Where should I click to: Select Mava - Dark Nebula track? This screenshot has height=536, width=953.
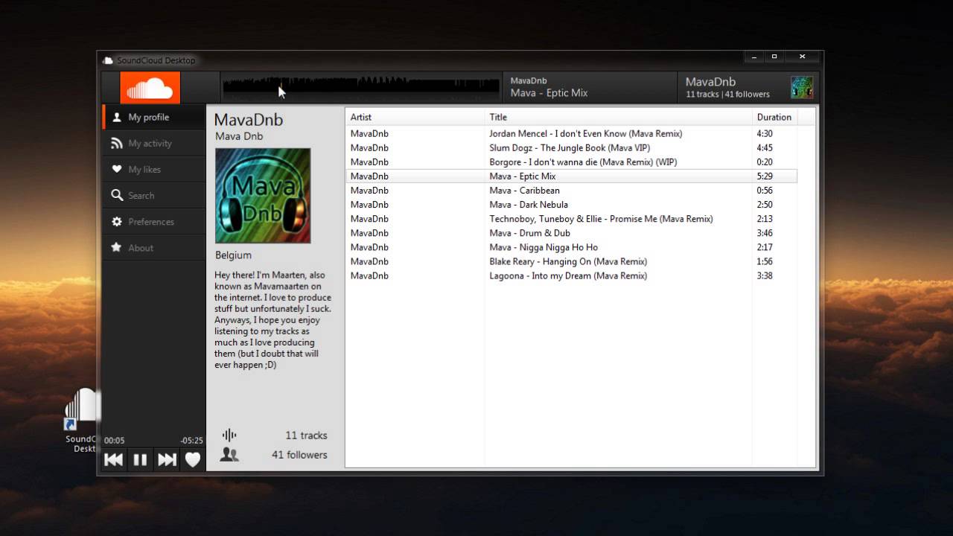pos(571,204)
